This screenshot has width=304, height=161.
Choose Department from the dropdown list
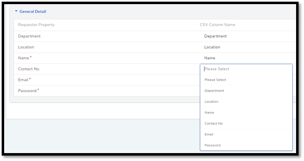click(x=246, y=91)
